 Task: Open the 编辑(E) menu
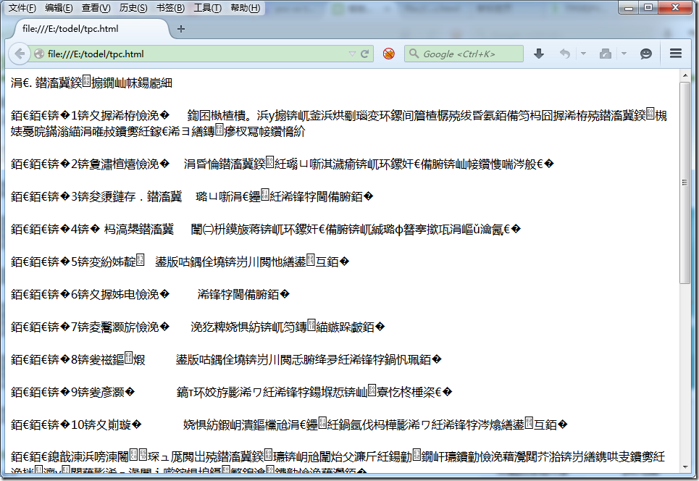click(x=59, y=8)
